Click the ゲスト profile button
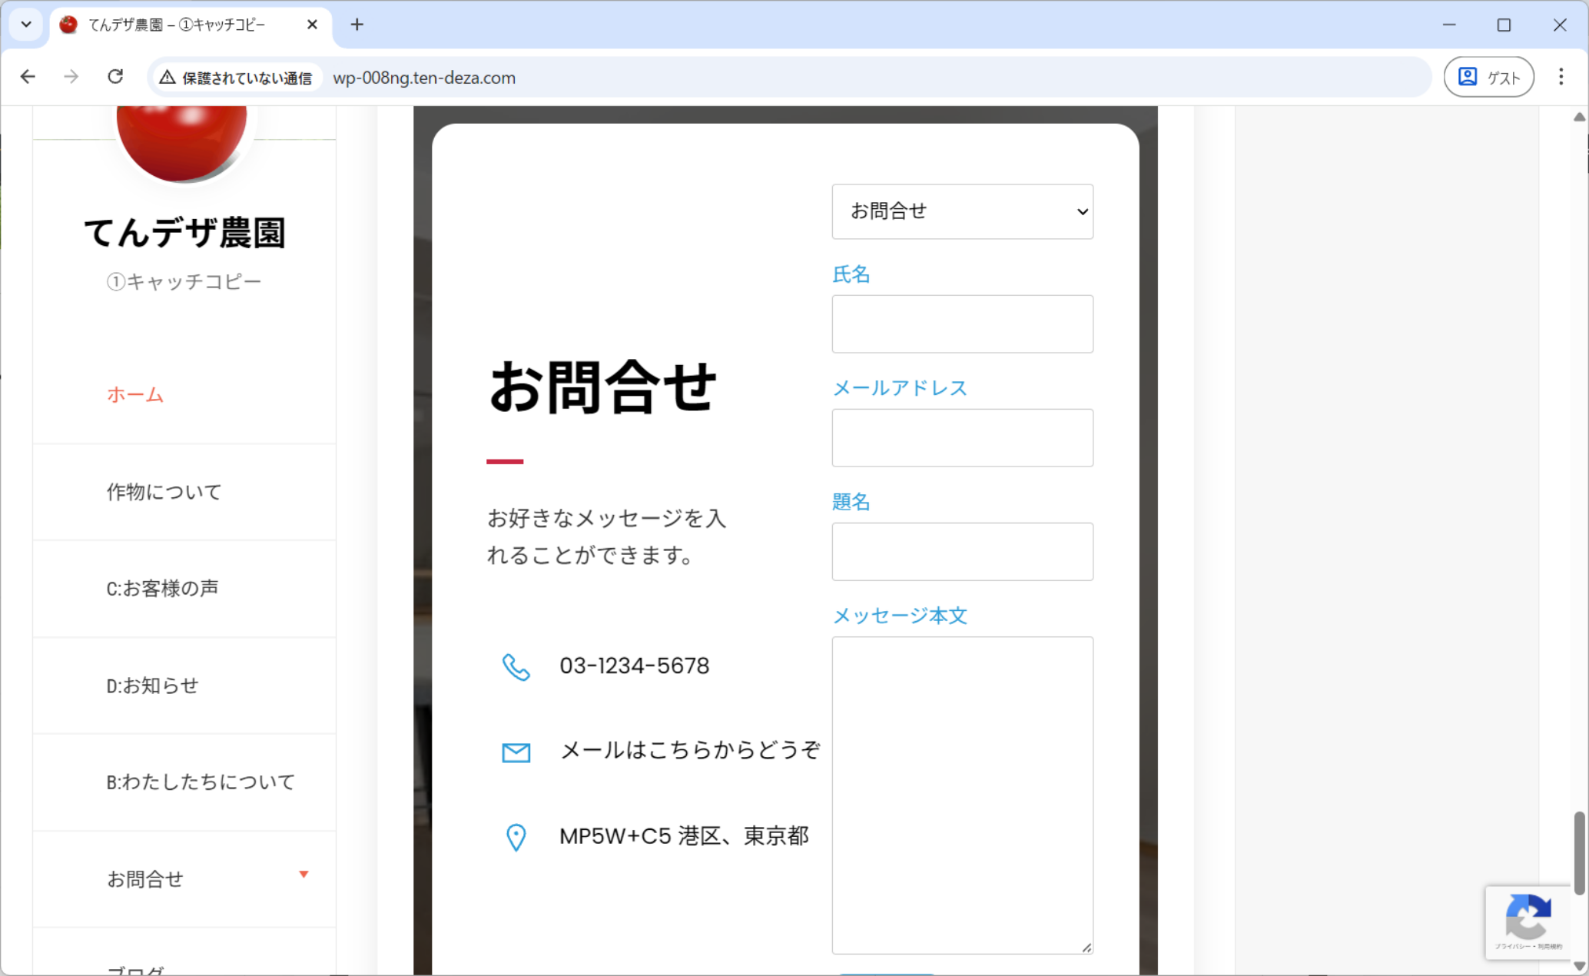This screenshot has width=1589, height=976. 1488,77
